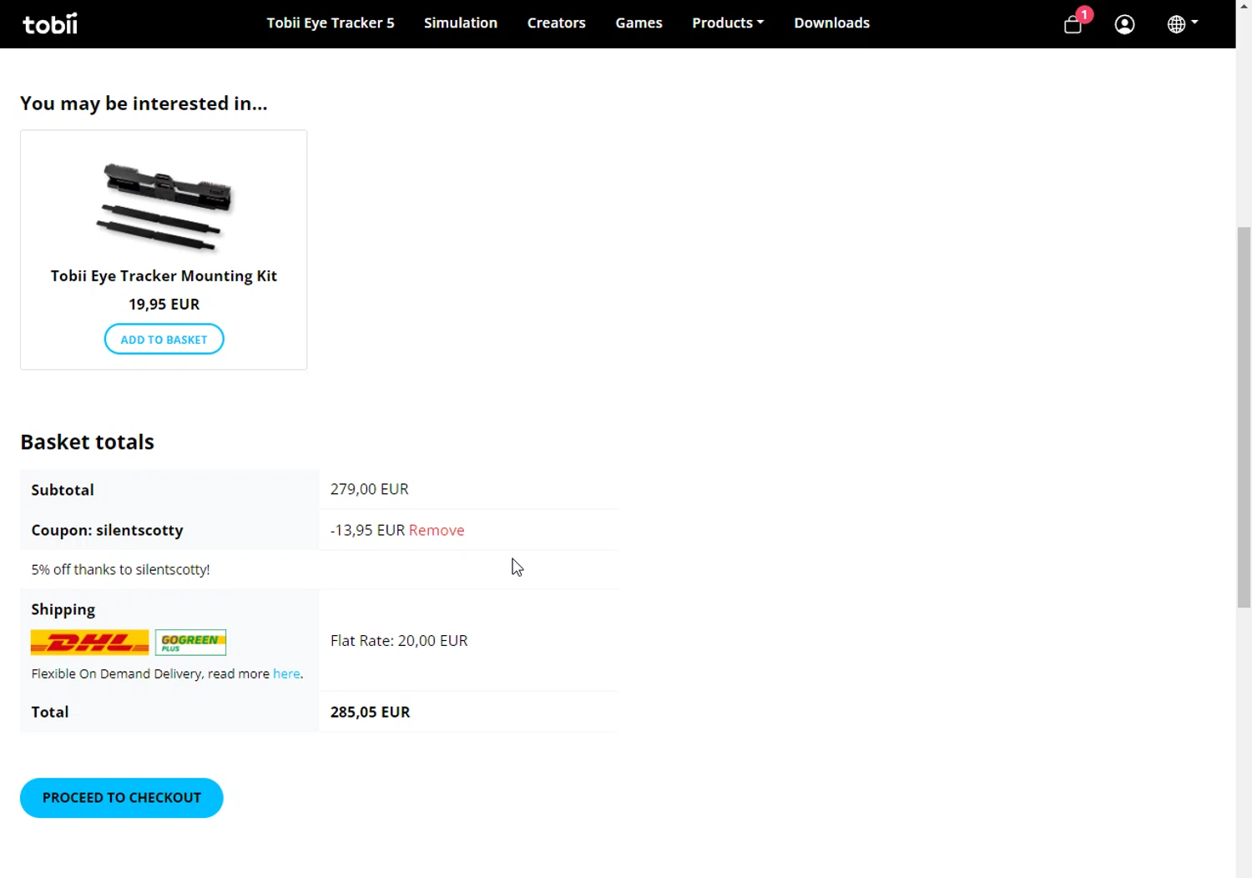Click the page vertical scrollbar thumb
The width and height of the screenshot is (1252, 878).
coord(1244,417)
